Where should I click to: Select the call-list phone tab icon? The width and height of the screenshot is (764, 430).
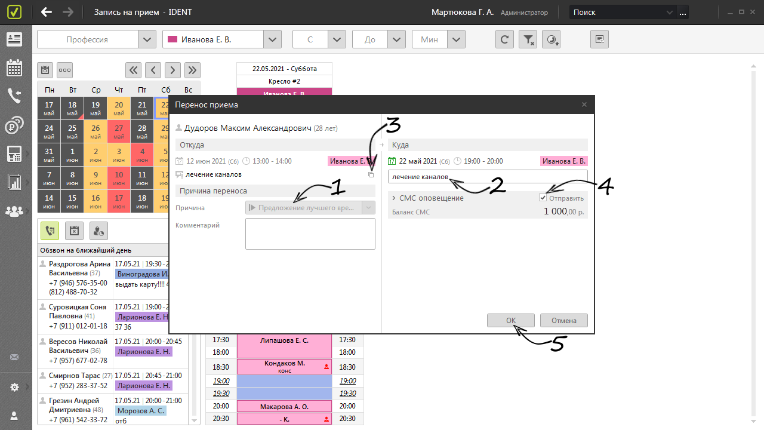pyautogui.click(x=50, y=231)
